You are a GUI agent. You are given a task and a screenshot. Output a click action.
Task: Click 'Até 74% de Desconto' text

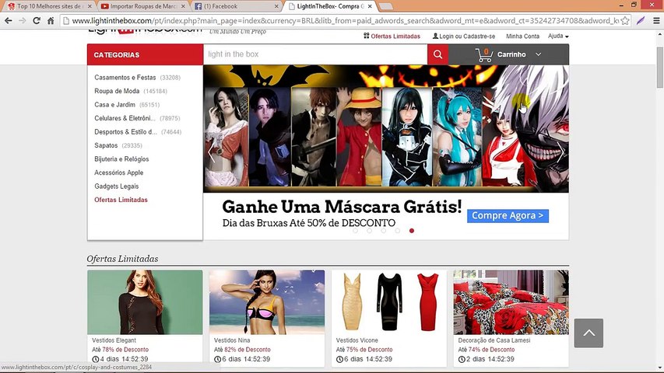coord(487,350)
